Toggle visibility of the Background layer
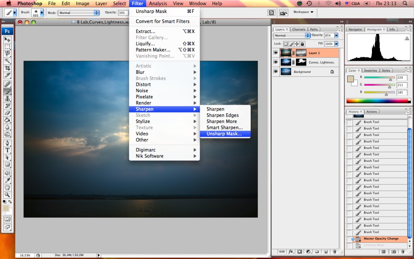Screen dimensions: 414x259 276,72
